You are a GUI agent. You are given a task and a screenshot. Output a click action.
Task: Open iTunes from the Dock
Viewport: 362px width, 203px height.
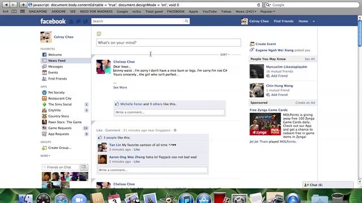point(186,198)
